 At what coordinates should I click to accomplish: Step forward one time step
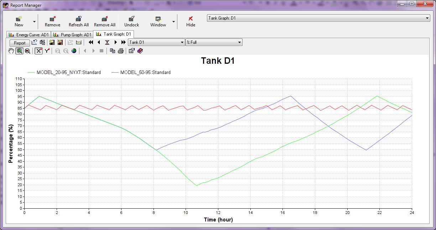coord(115,42)
